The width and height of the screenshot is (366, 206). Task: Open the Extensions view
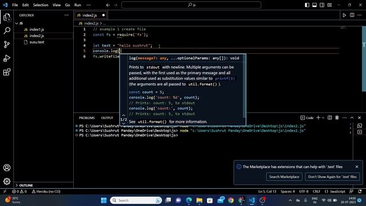point(7,72)
